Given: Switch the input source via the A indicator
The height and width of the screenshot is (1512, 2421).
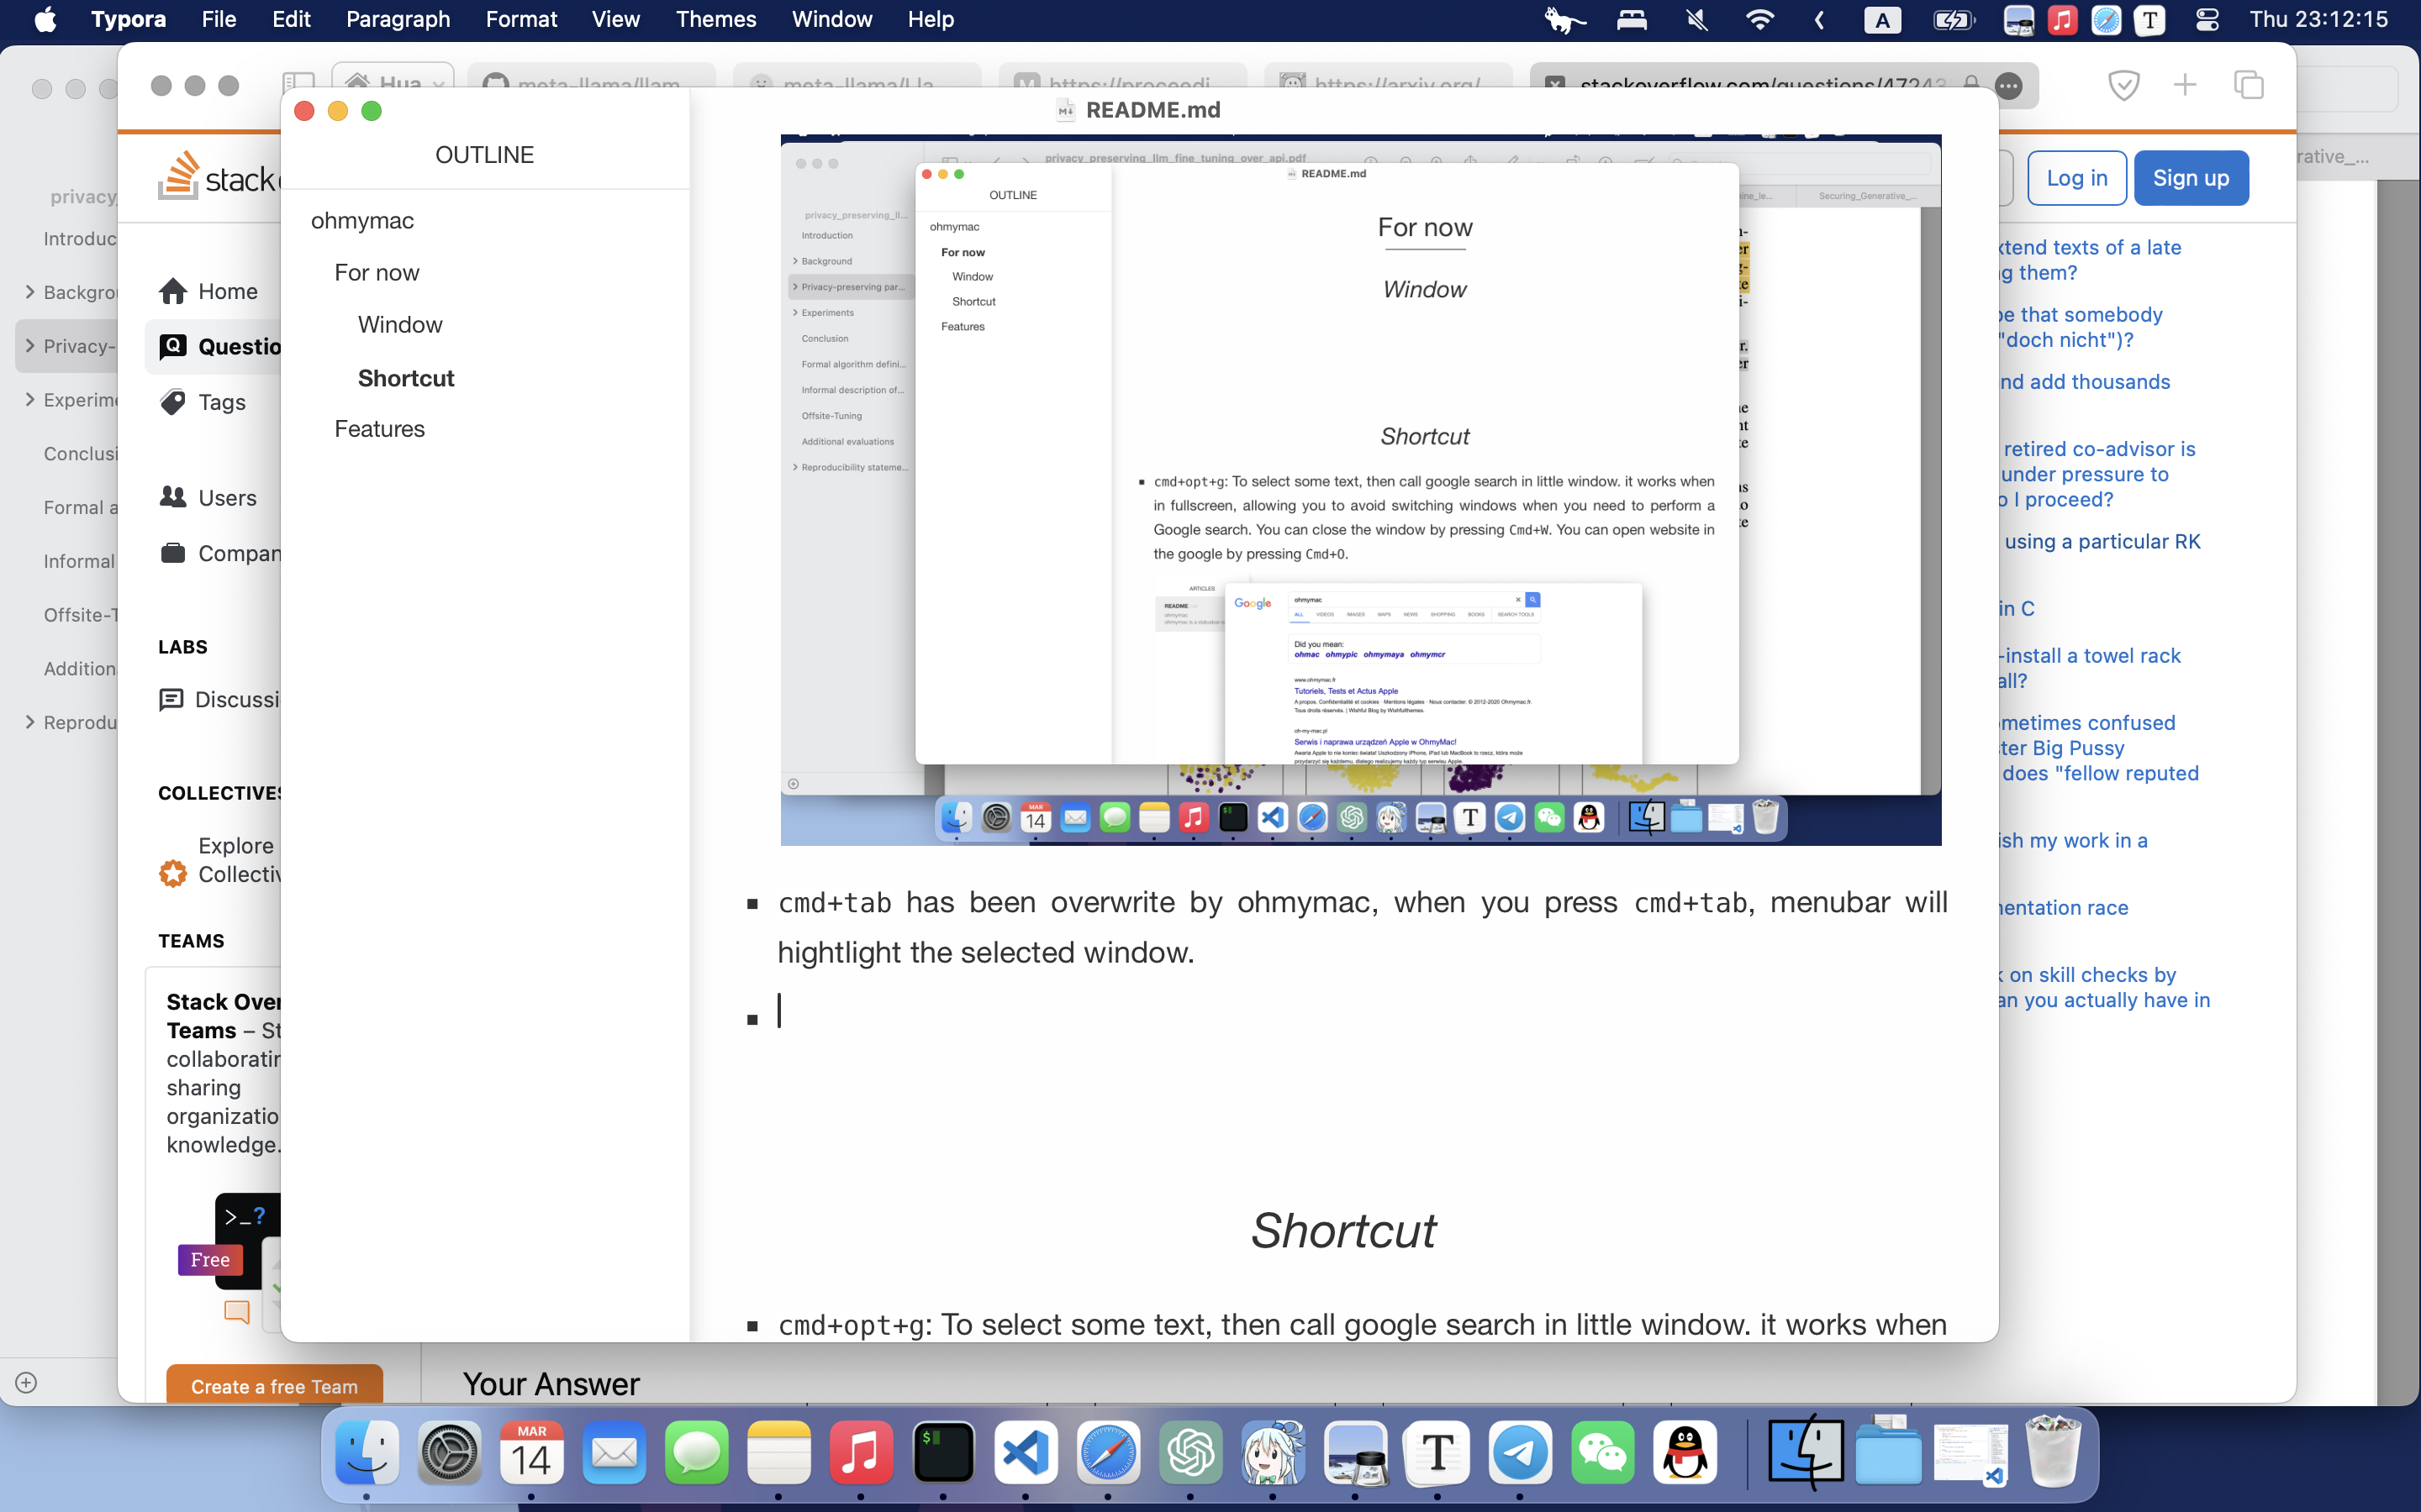Looking at the screenshot, I should pyautogui.click(x=1882, y=19).
